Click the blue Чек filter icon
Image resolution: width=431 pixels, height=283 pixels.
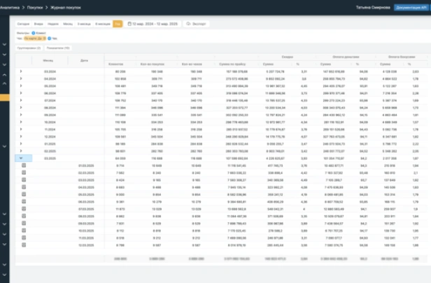(48, 38)
